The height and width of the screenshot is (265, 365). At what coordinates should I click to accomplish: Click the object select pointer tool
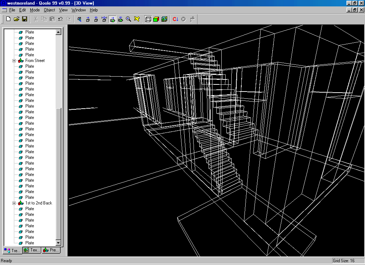(79, 19)
